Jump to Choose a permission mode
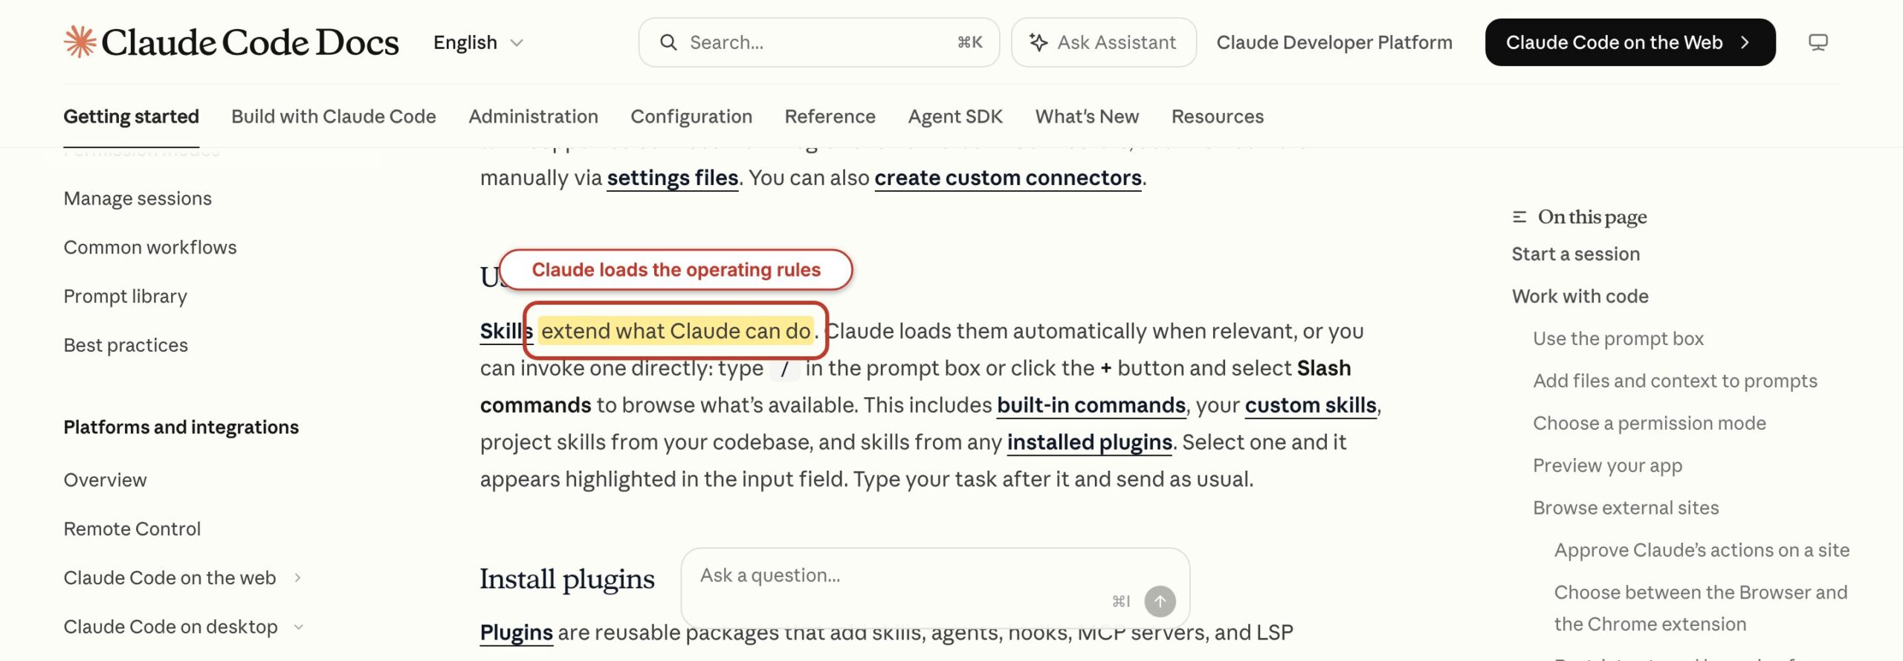 tap(1649, 424)
